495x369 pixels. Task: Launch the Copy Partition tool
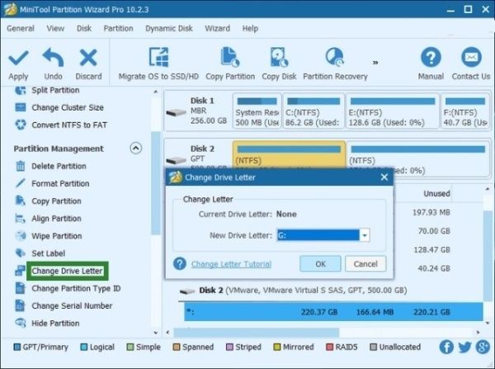[230, 58]
